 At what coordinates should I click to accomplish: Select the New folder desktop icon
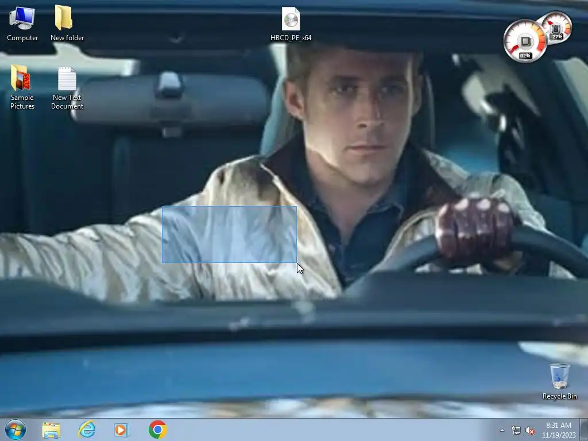(67, 23)
